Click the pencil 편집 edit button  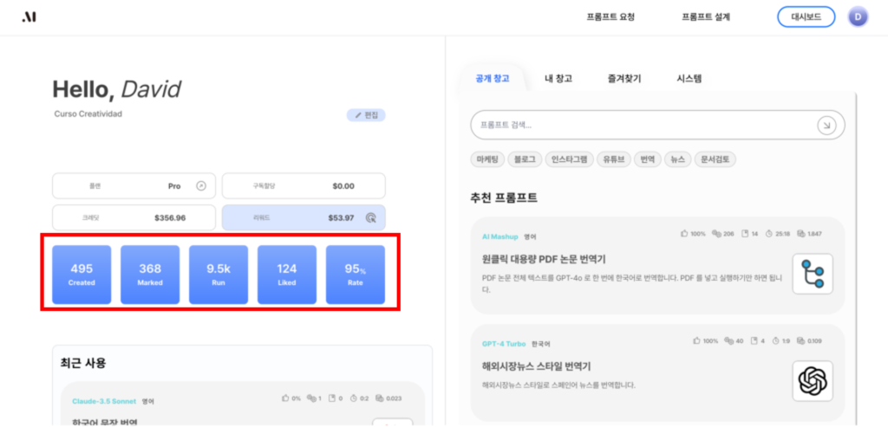[366, 115]
